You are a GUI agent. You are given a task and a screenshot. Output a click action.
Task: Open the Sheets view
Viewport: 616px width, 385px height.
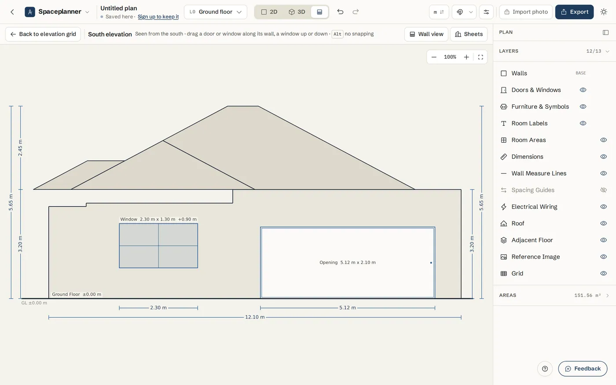coord(469,34)
